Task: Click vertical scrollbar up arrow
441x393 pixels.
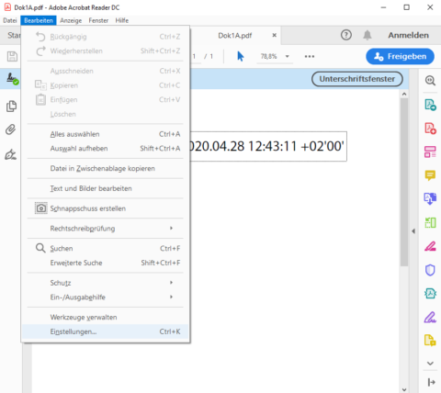Action: point(404,95)
